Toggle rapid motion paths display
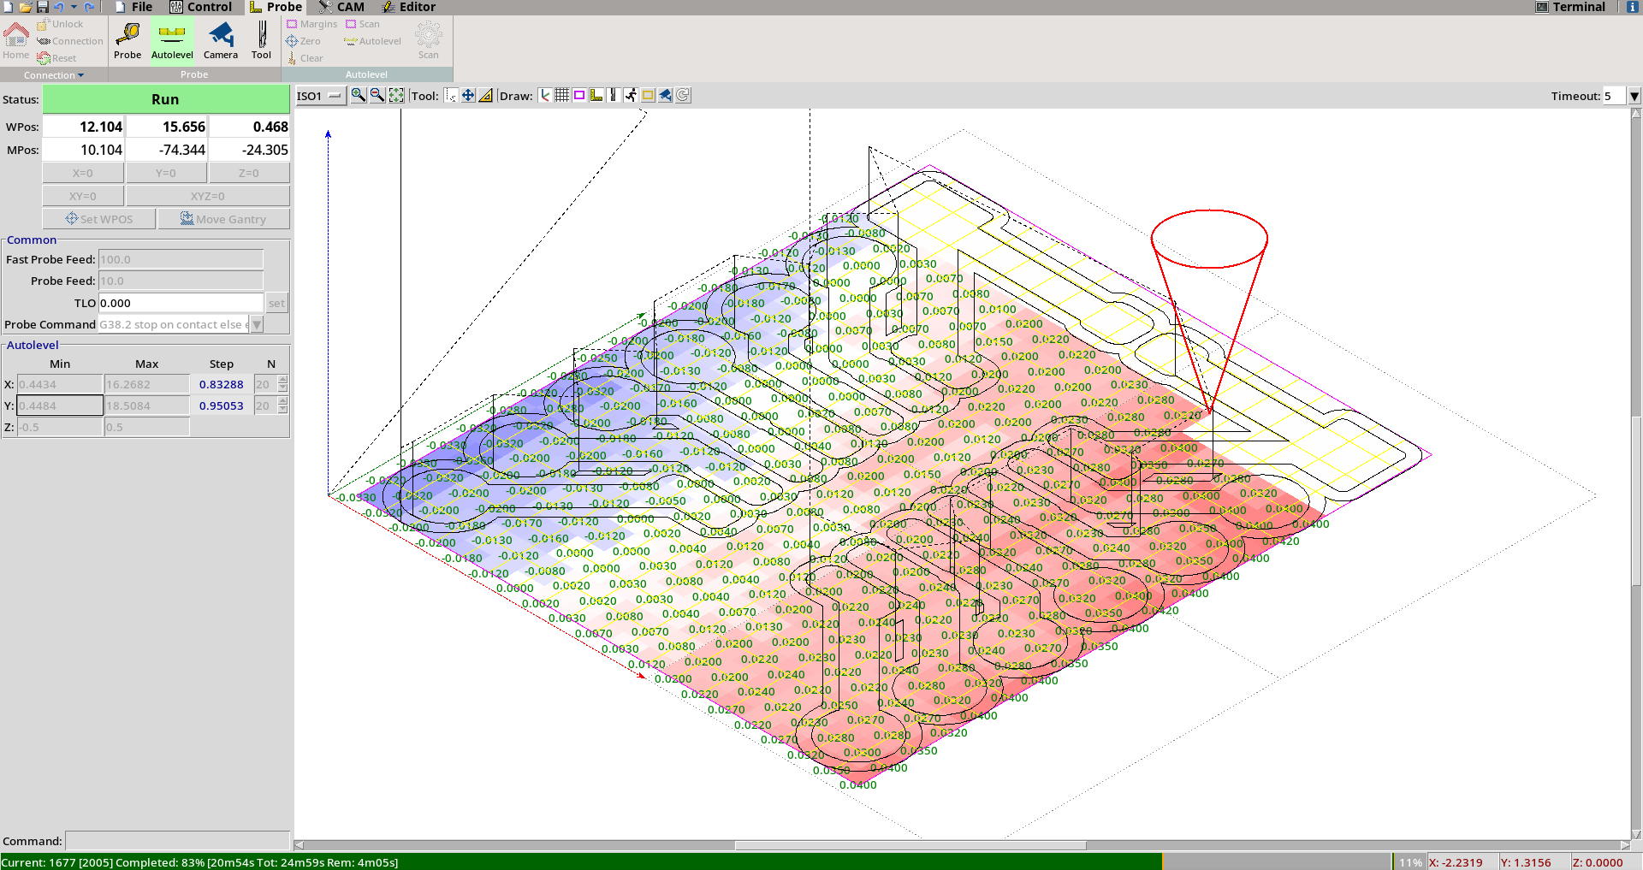1643x870 pixels. click(x=631, y=96)
